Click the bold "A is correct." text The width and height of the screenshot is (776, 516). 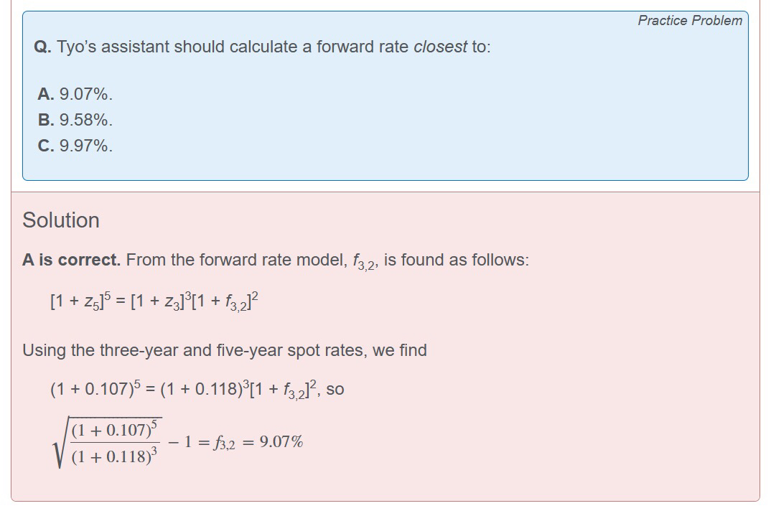(x=72, y=260)
